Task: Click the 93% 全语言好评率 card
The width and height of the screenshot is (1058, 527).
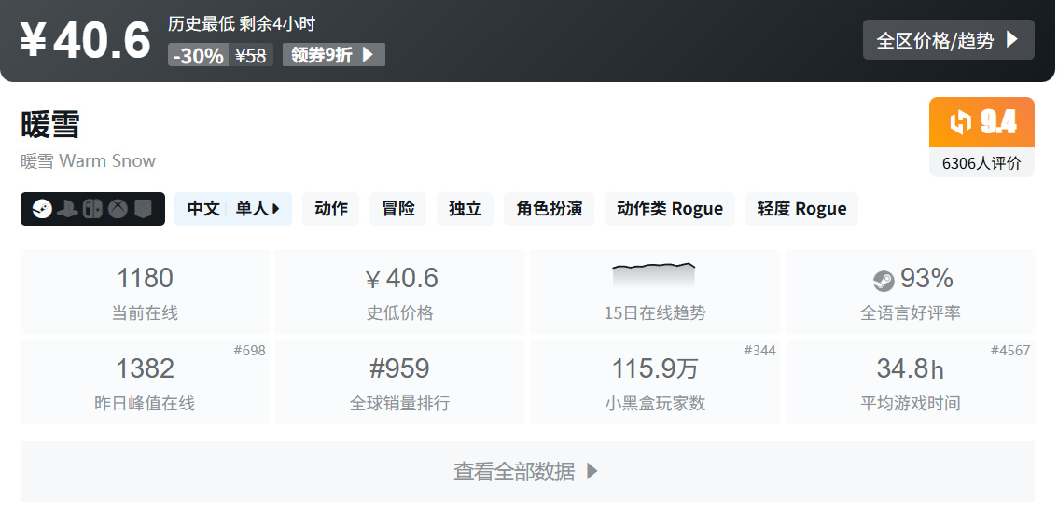Action: coord(911,292)
